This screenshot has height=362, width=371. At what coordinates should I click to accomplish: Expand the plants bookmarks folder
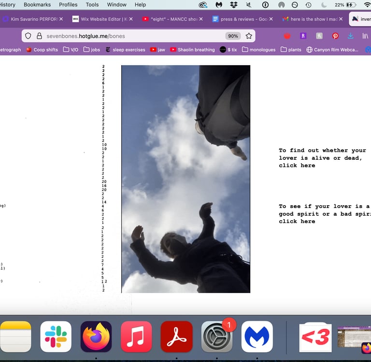tap(291, 50)
